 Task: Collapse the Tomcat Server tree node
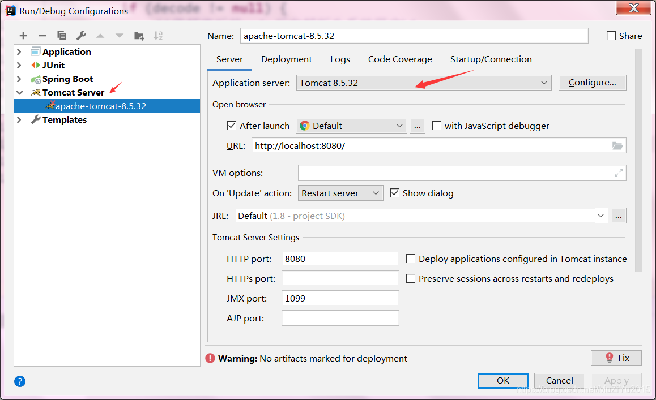click(20, 92)
